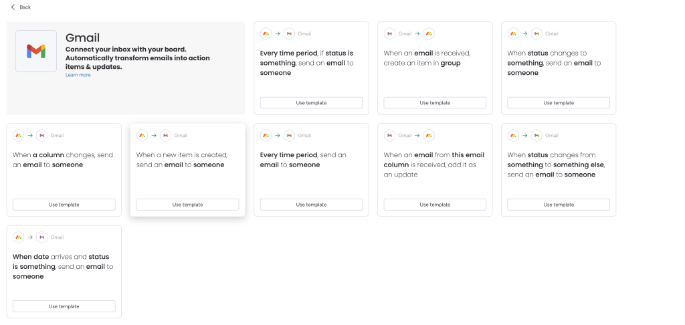Click Gmail icon in email received card
The image size is (685, 325).
(x=389, y=33)
